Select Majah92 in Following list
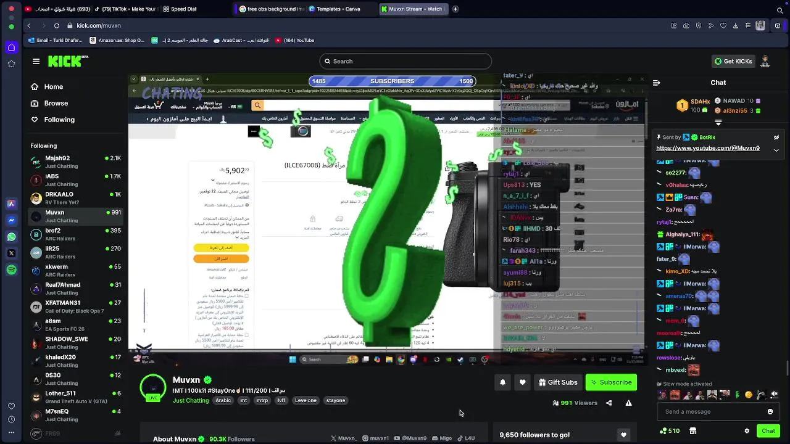 [77, 162]
